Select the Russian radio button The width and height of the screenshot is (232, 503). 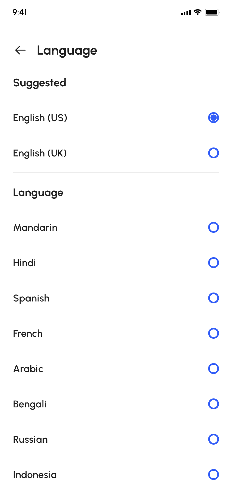point(214,439)
